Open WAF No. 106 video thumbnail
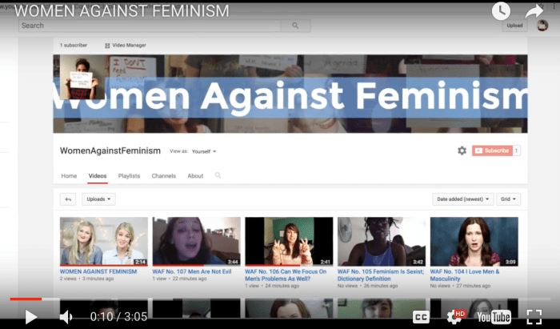 289,241
